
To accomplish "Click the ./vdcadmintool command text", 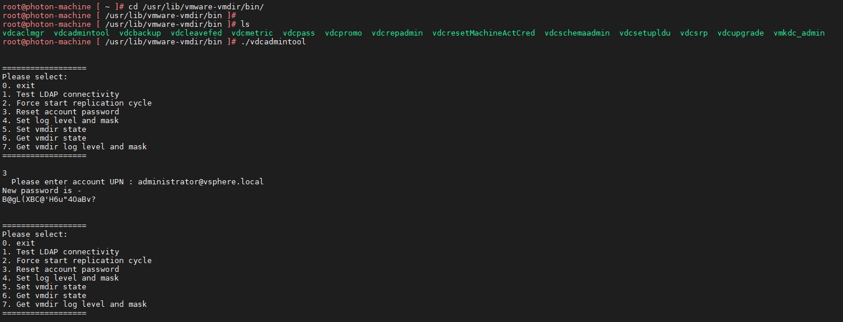I will (273, 42).
